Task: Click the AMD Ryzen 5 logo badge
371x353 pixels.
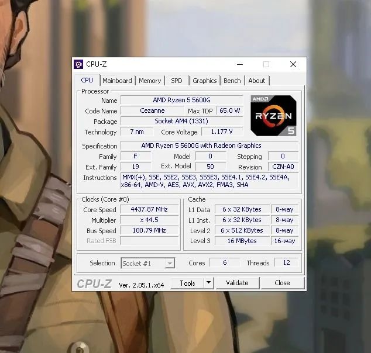Action: click(x=273, y=116)
